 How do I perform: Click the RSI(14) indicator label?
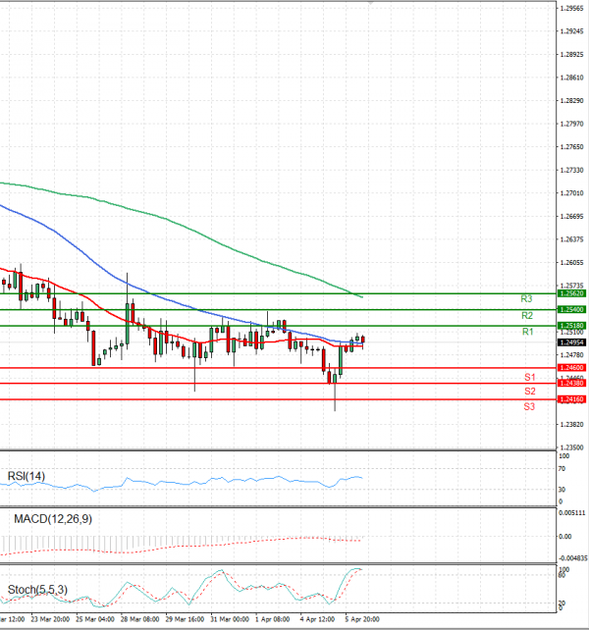[x=27, y=476]
